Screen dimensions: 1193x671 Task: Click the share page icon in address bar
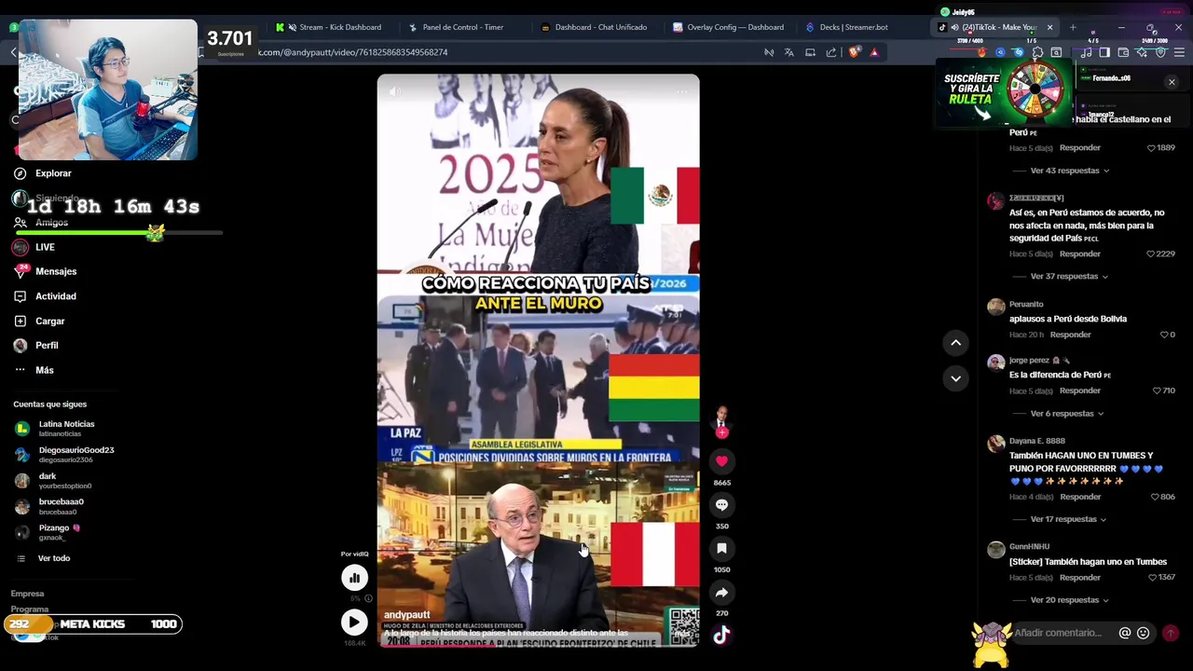coord(831,52)
